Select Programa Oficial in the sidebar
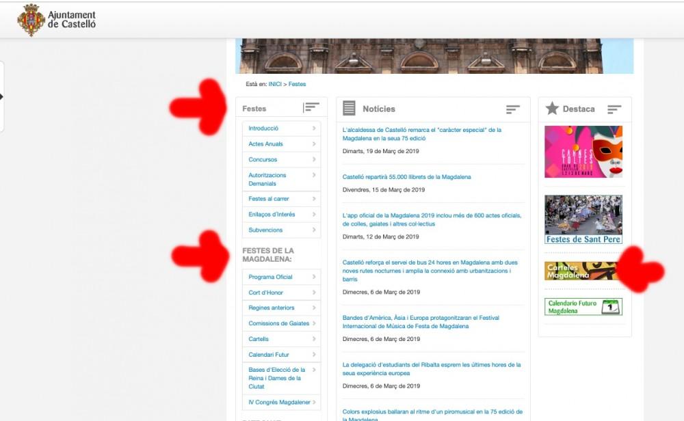 (270, 277)
